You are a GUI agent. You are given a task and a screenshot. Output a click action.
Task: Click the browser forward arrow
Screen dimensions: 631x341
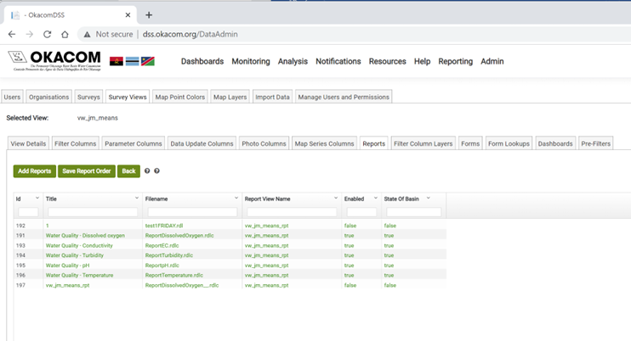[x=30, y=35]
